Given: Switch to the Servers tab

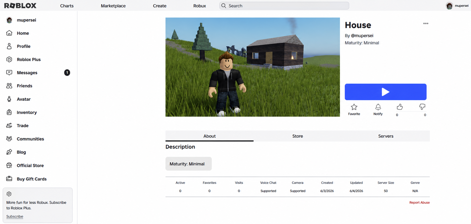Looking at the screenshot, I should pyautogui.click(x=386, y=136).
